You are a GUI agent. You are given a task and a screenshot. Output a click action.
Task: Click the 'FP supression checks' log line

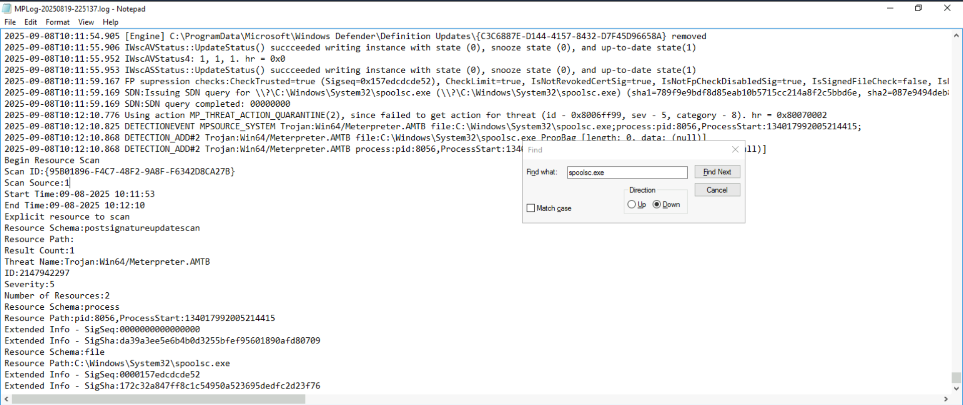tap(476, 81)
